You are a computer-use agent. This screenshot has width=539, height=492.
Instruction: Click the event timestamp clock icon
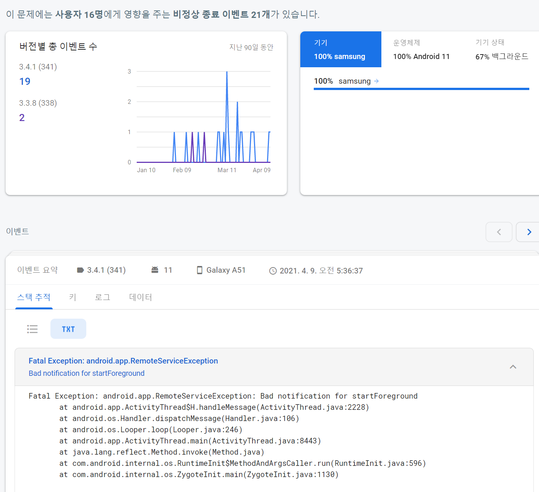pyautogui.click(x=273, y=271)
